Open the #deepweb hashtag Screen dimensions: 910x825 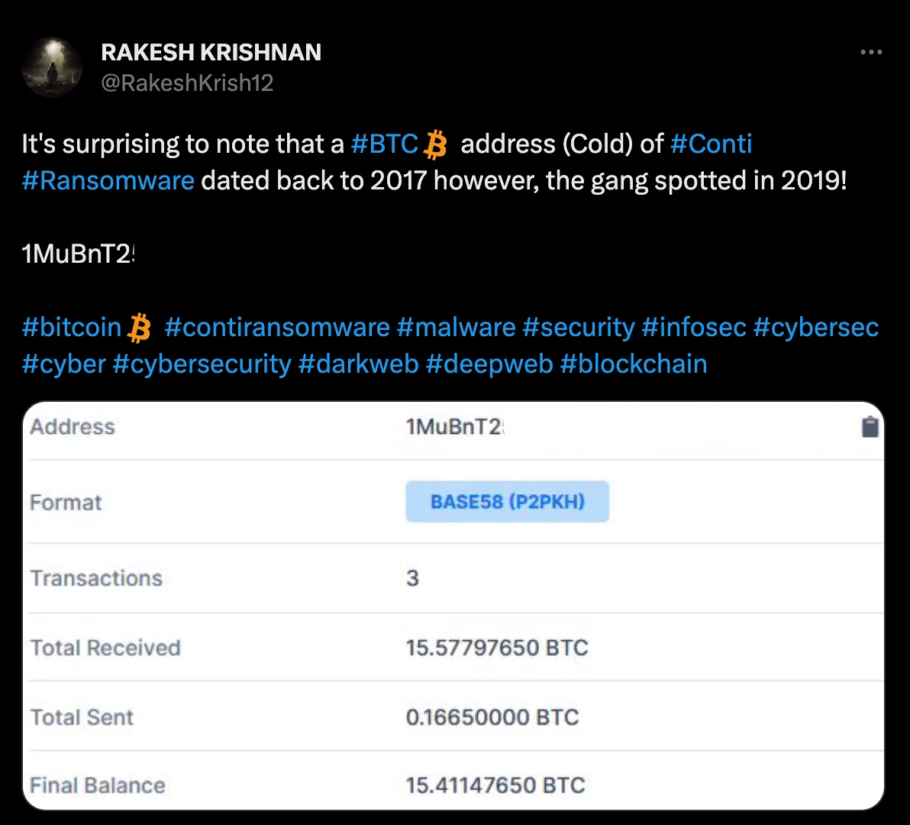(489, 364)
